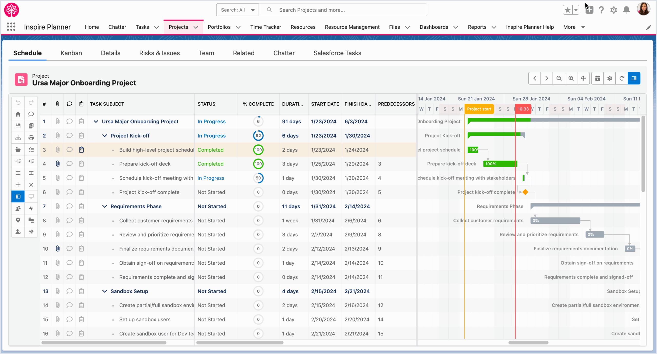Open the Time Tracker menu item
Screen dimensions: 657x354
click(x=266, y=27)
